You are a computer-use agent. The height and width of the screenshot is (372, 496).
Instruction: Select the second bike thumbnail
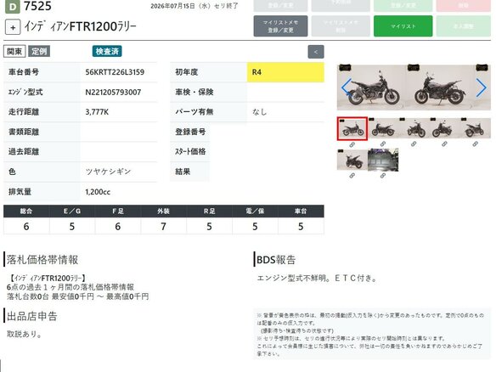click(383, 128)
